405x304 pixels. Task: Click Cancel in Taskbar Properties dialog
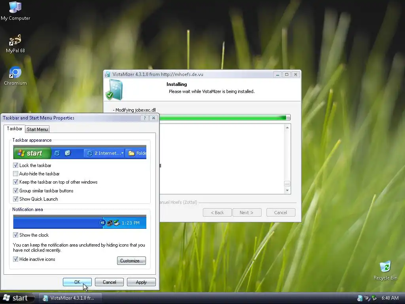pos(109,282)
